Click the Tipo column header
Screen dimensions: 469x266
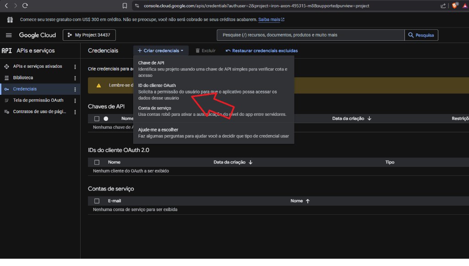click(x=390, y=162)
